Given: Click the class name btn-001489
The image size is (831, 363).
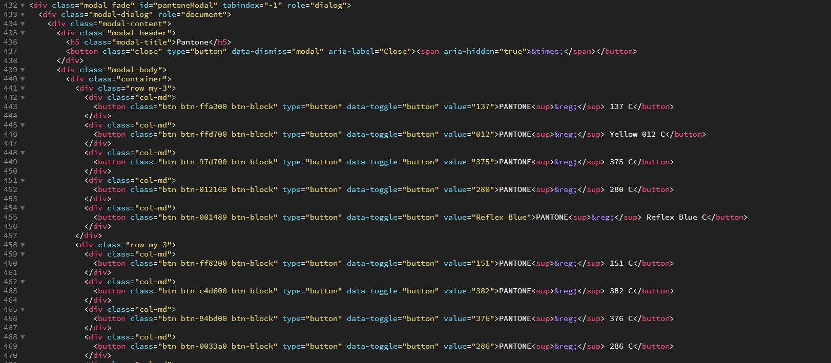Looking at the screenshot, I should [x=204, y=217].
